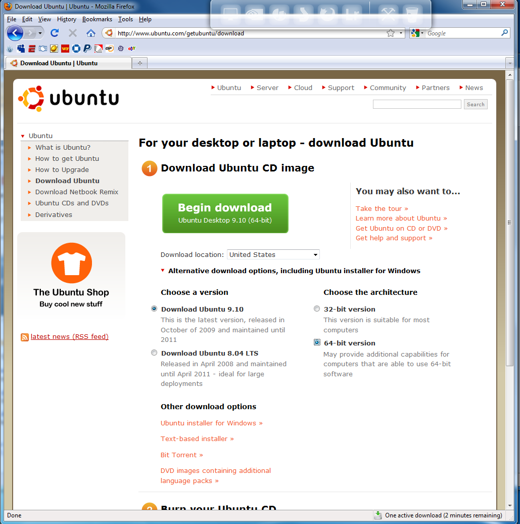Open the Server nav link

[x=267, y=88]
